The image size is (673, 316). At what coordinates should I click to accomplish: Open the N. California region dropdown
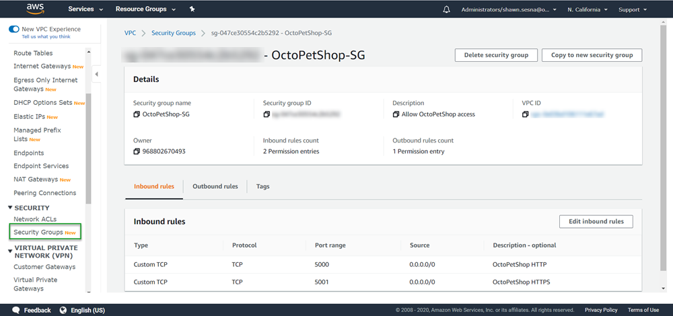[587, 9]
